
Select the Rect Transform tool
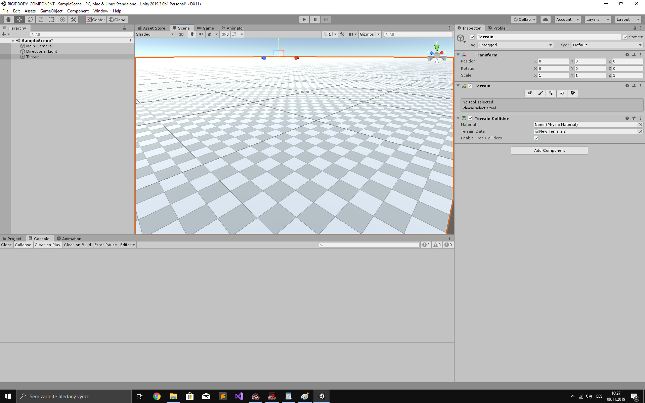tap(51, 19)
